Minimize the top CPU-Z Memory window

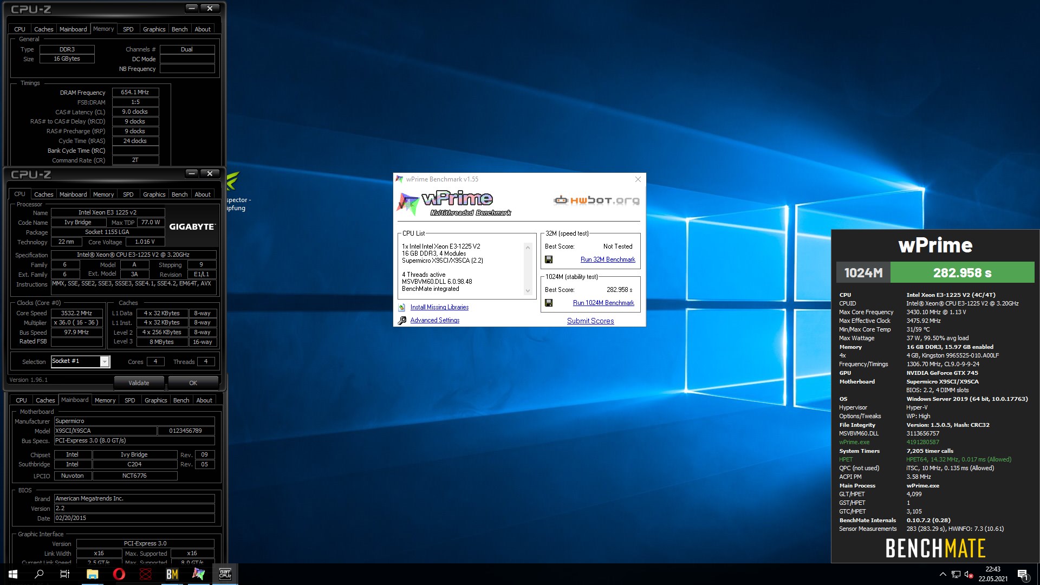pyautogui.click(x=191, y=8)
